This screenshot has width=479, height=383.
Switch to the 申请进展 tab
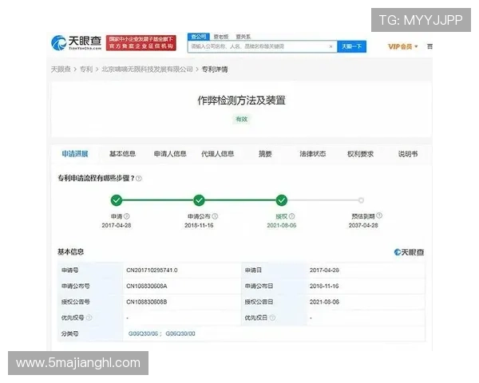click(75, 154)
